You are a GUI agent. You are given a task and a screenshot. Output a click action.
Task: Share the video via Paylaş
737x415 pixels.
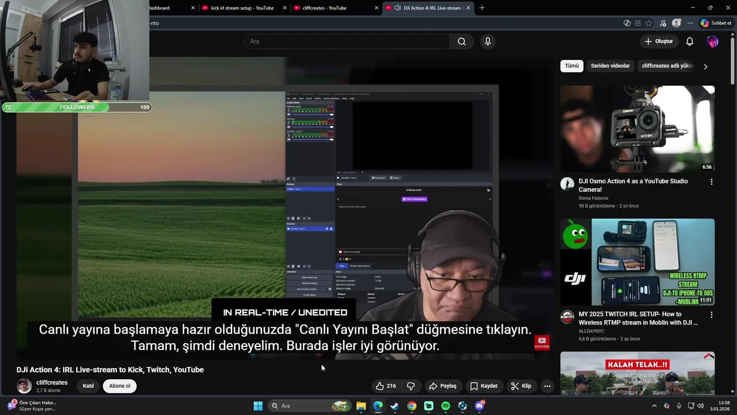(x=443, y=386)
